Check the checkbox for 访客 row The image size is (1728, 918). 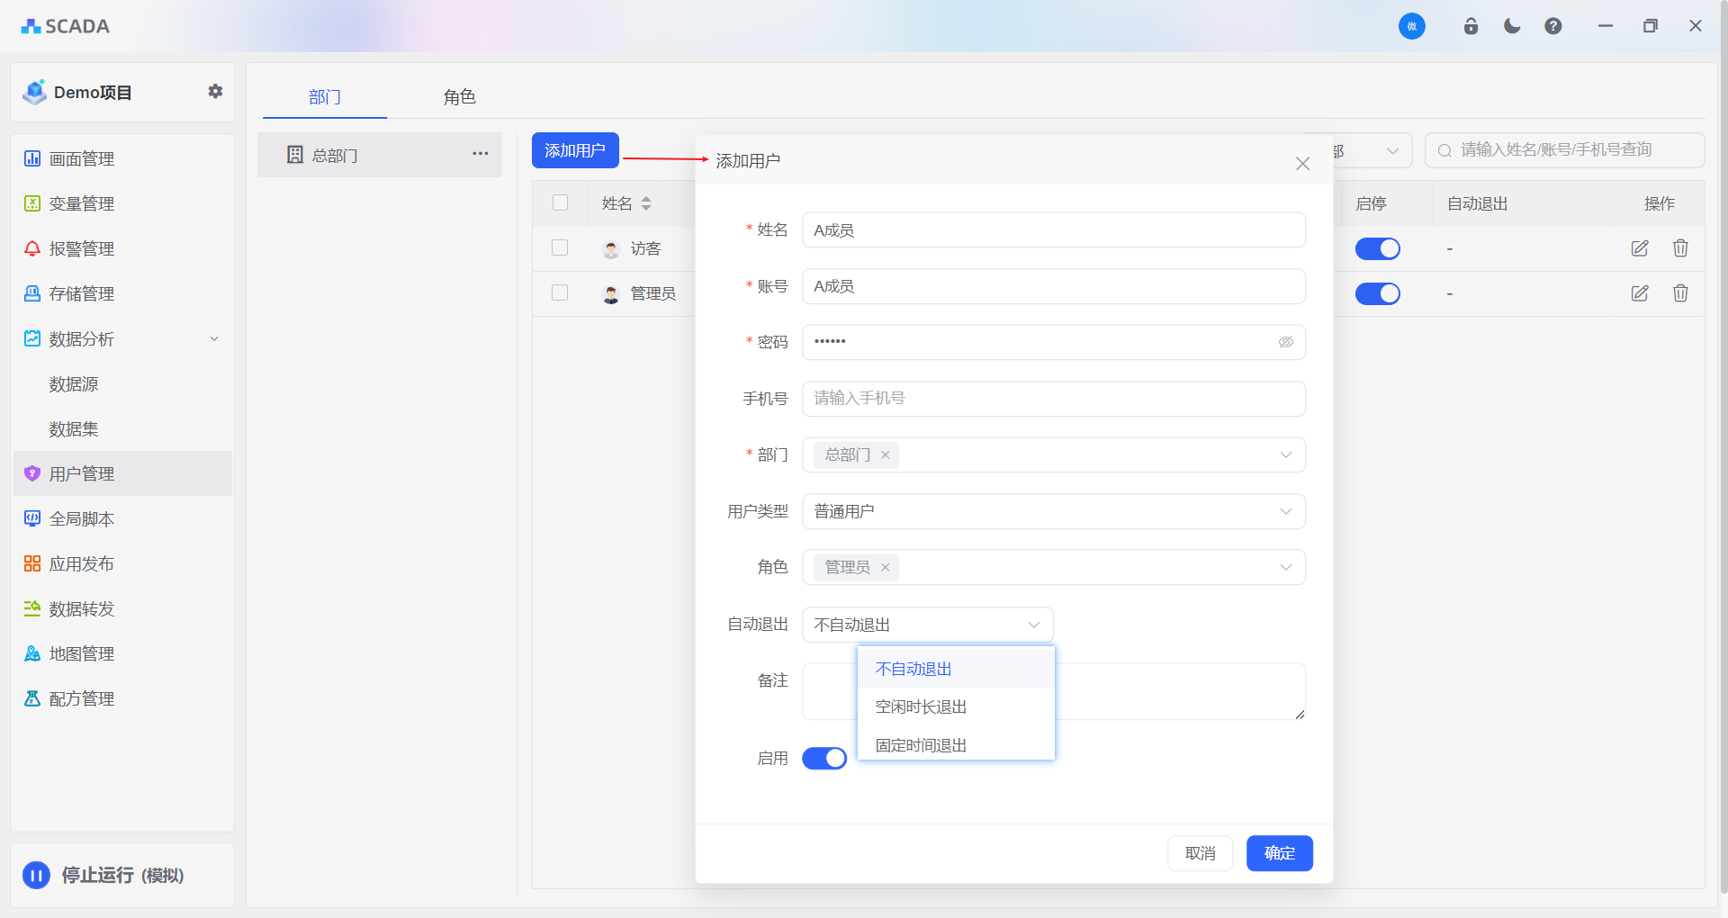[x=560, y=248]
